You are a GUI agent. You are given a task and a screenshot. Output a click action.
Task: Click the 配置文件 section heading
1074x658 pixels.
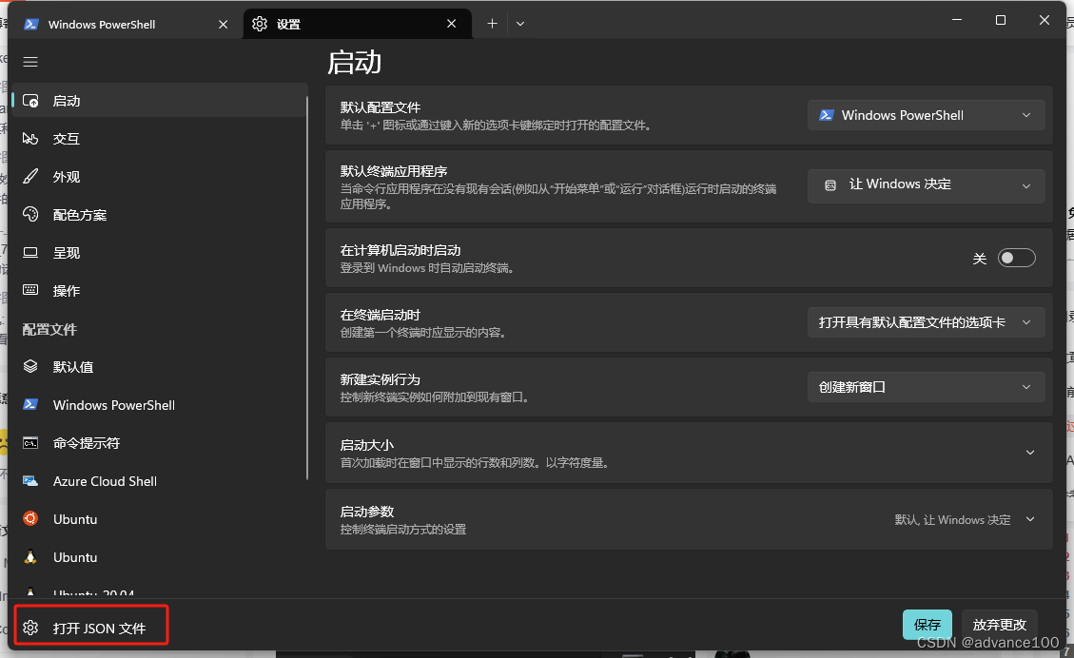pyautogui.click(x=49, y=329)
